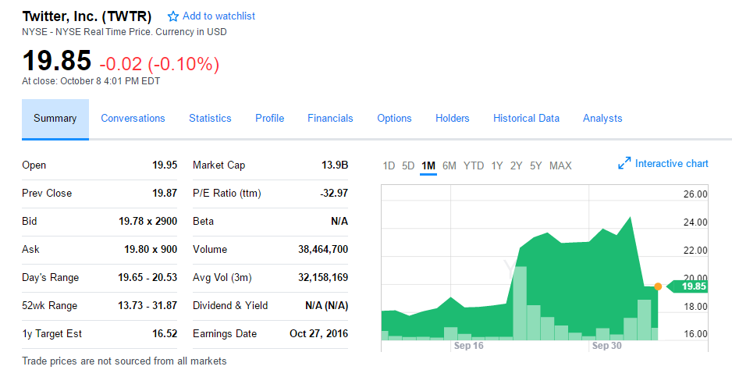Click the Dividend & Yield value N/A (N/A)
This screenshot has height=377, width=732.
[x=327, y=305]
